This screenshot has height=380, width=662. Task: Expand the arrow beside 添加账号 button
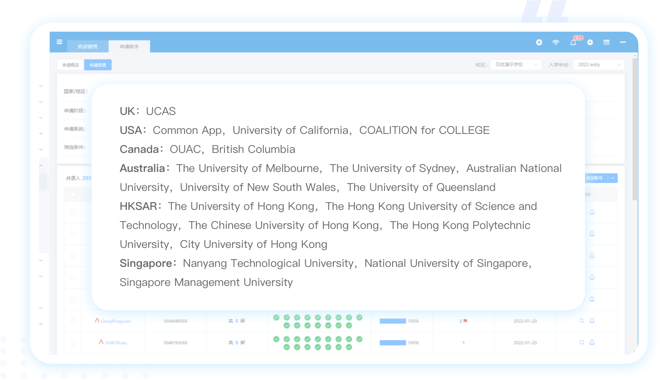613,178
